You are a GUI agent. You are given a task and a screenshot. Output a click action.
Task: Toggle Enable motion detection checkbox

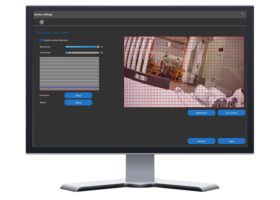(41, 40)
